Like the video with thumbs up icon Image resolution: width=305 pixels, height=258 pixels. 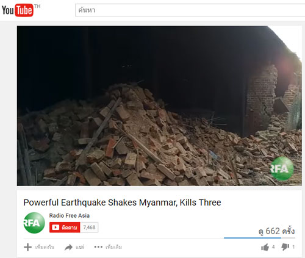click(x=265, y=247)
